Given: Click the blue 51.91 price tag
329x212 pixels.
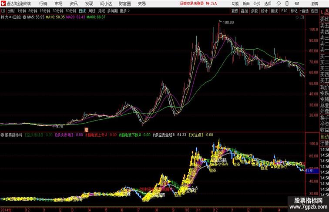Looking at the screenshot, I should tap(312, 171).
